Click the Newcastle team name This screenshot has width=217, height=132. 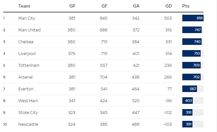(28, 124)
